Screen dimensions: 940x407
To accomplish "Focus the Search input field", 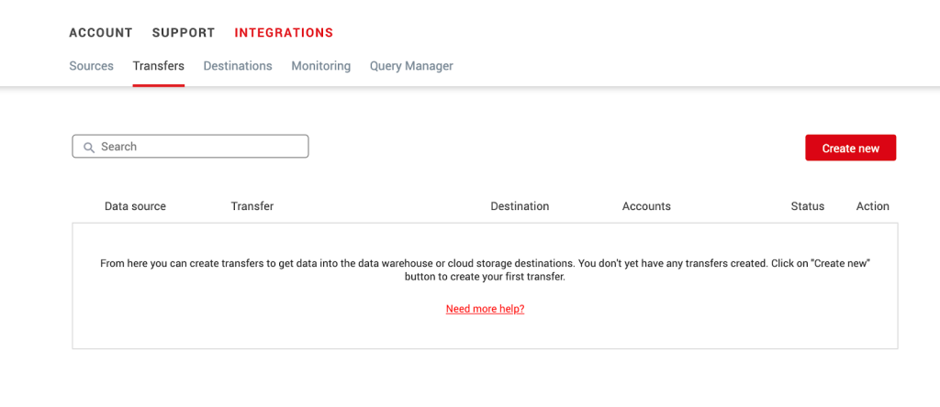I will pos(197,147).
